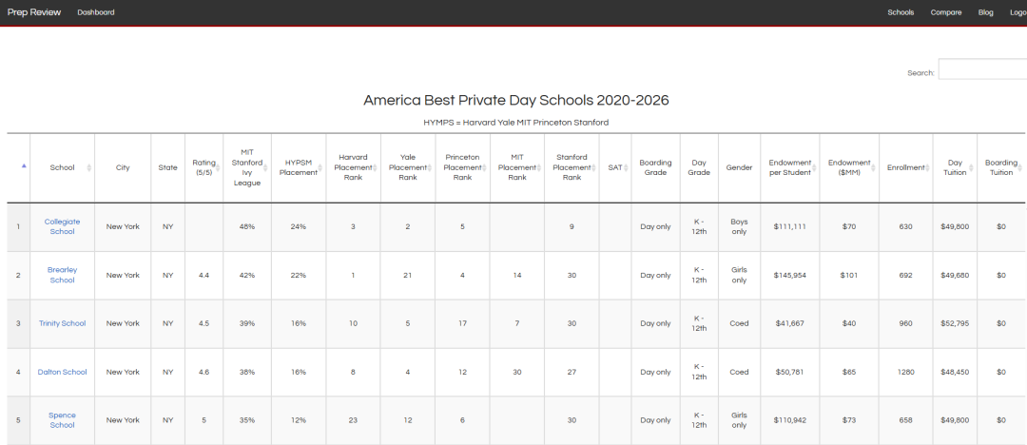Viewport: 1027px width, 445px height.
Task: Open the Compare menu item
Action: [x=946, y=12]
